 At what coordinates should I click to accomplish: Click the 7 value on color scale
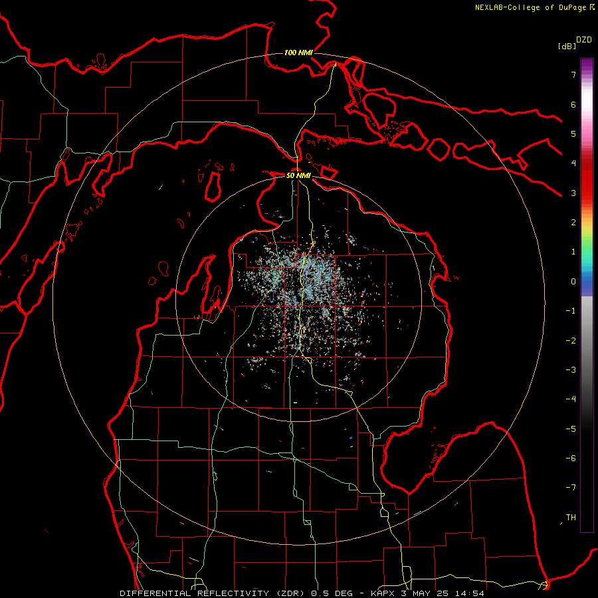(x=573, y=74)
